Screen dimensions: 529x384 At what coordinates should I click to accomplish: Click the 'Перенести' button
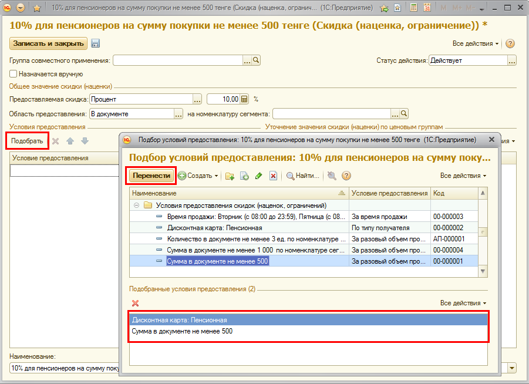point(151,176)
